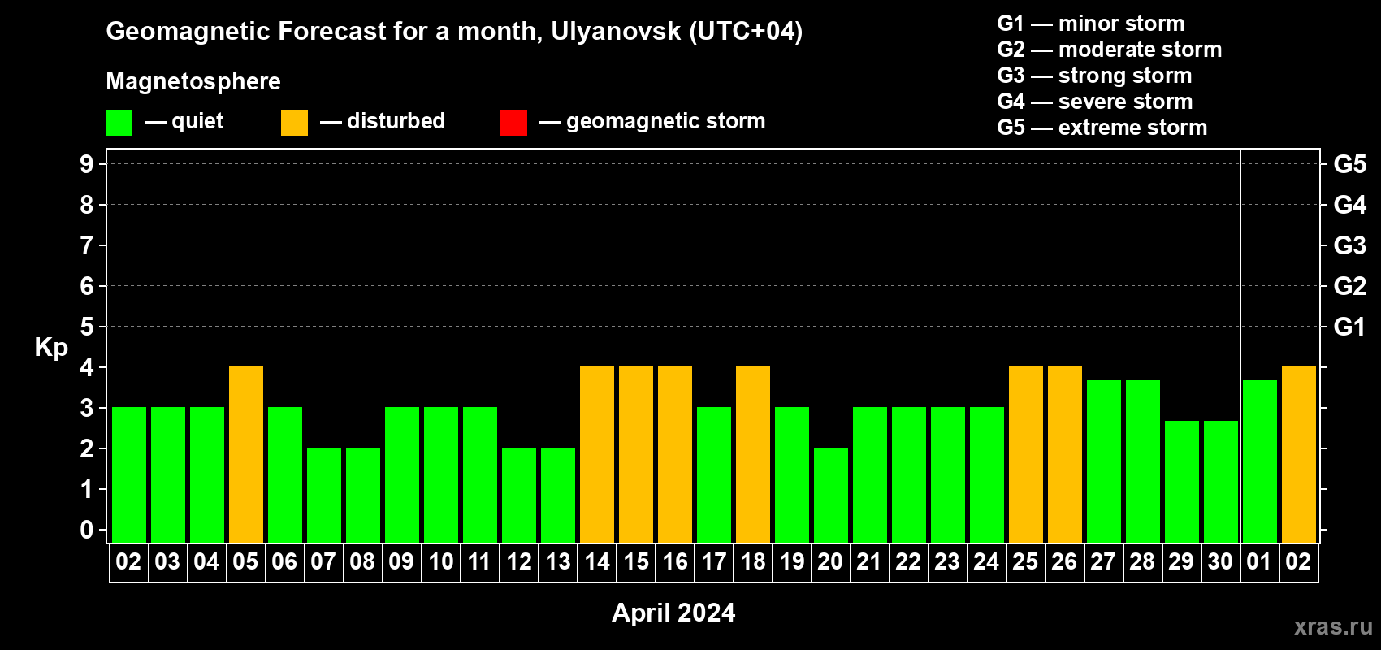Click the green bar above date 01
The height and width of the screenshot is (650, 1381).
(1260, 461)
